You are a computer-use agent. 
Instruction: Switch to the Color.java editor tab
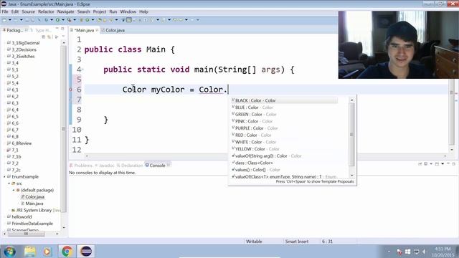point(113,30)
